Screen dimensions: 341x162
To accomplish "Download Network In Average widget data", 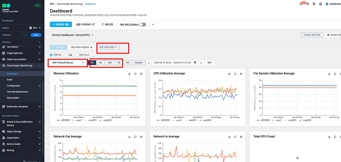I will (229, 137).
